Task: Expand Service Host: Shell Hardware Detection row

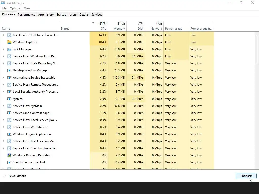Action: click(3, 148)
